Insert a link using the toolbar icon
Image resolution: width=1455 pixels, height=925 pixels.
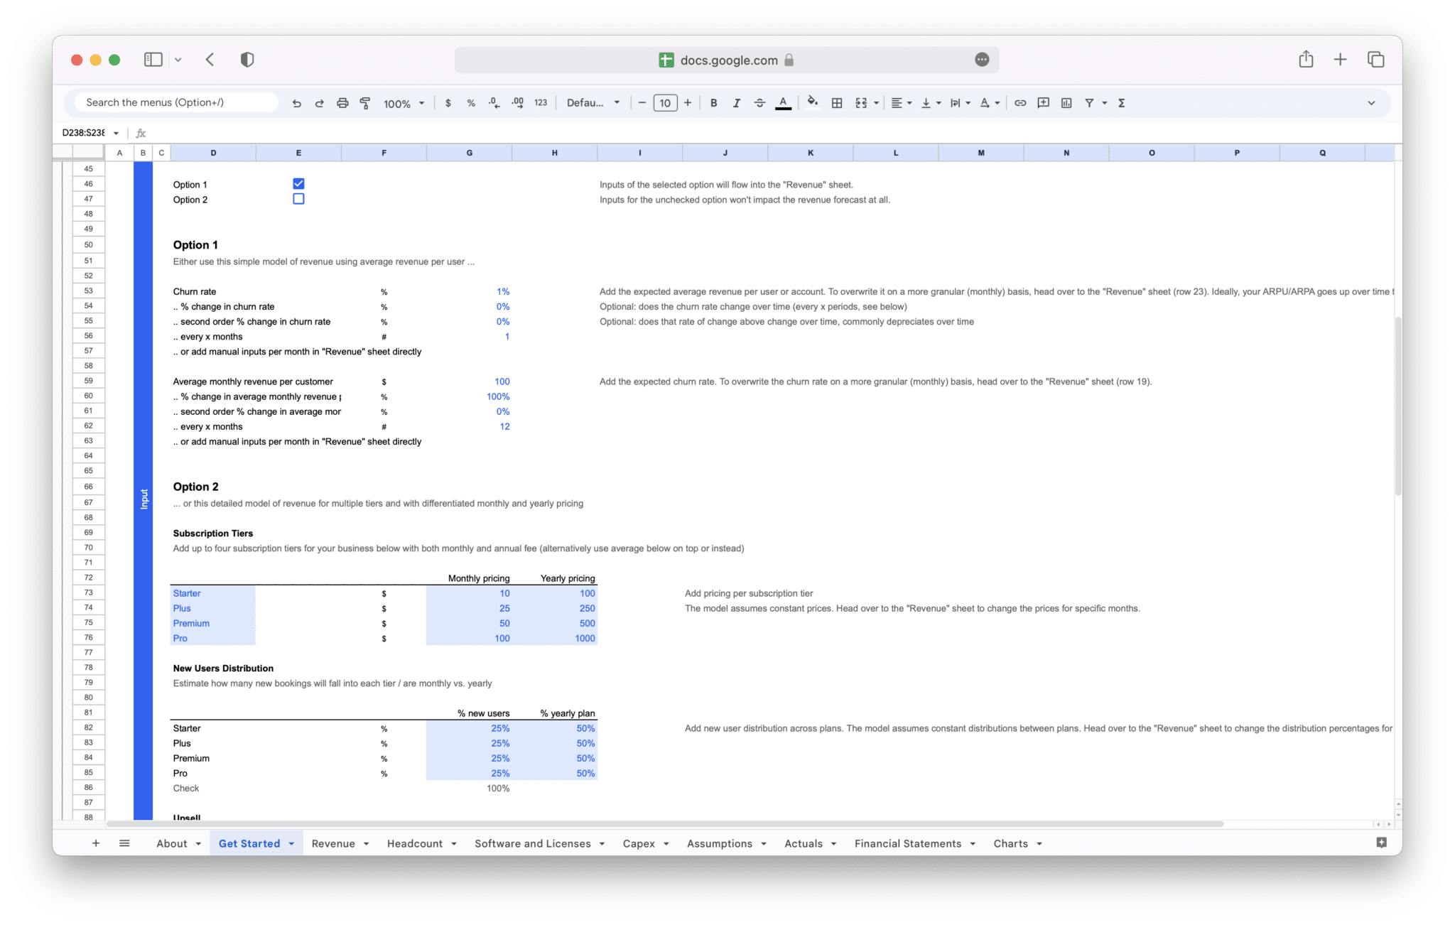click(x=1020, y=102)
